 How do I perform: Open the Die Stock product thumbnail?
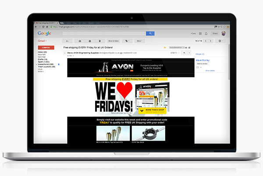coord(149,133)
